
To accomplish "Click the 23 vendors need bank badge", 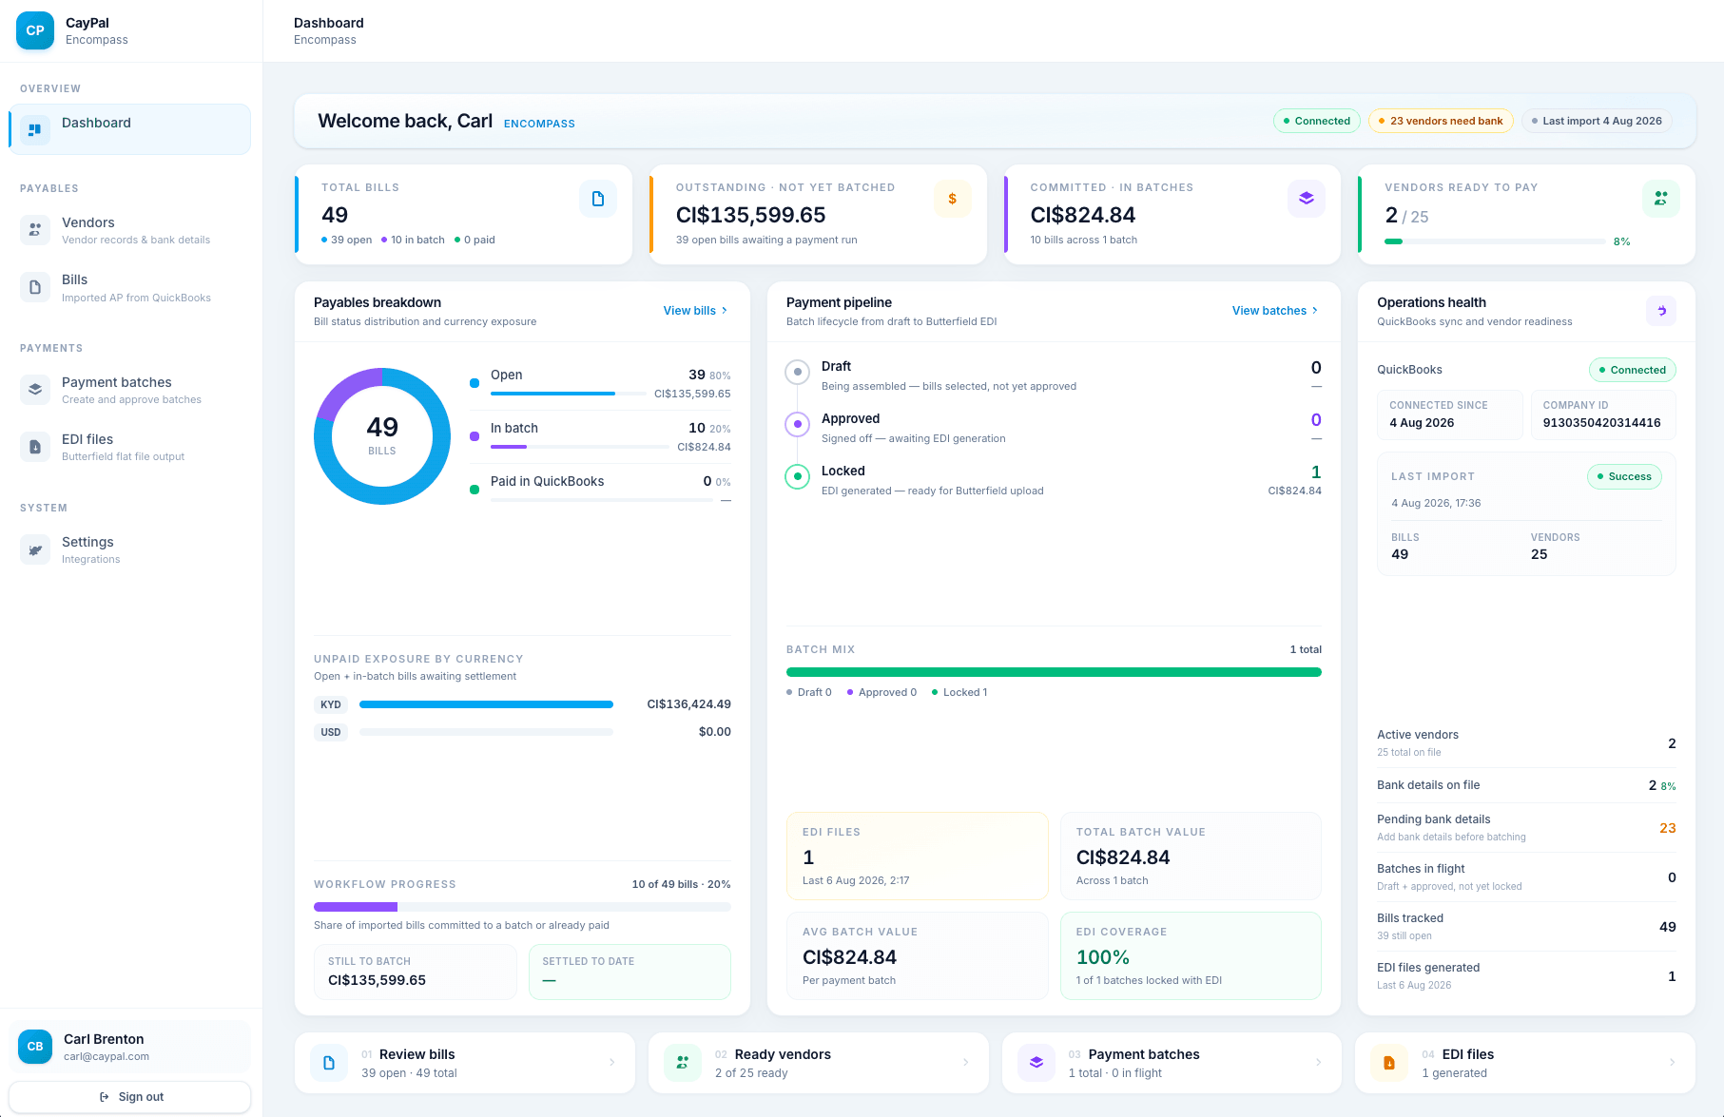I will pyautogui.click(x=1441, y=121).
